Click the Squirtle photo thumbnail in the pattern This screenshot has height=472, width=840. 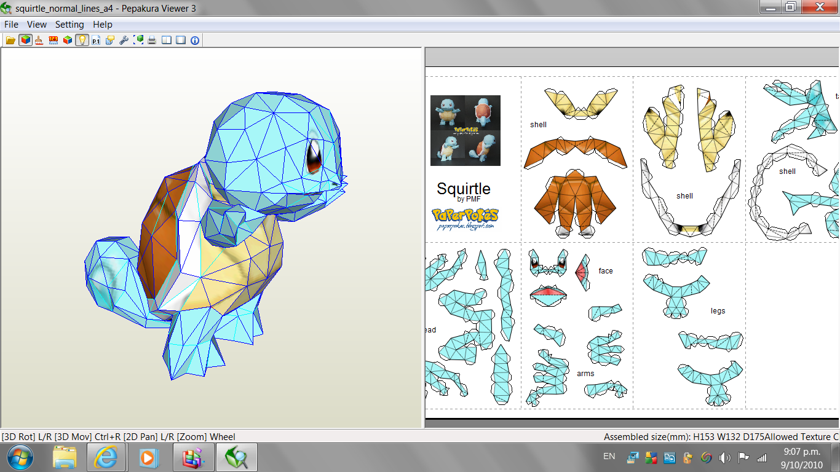466,130
